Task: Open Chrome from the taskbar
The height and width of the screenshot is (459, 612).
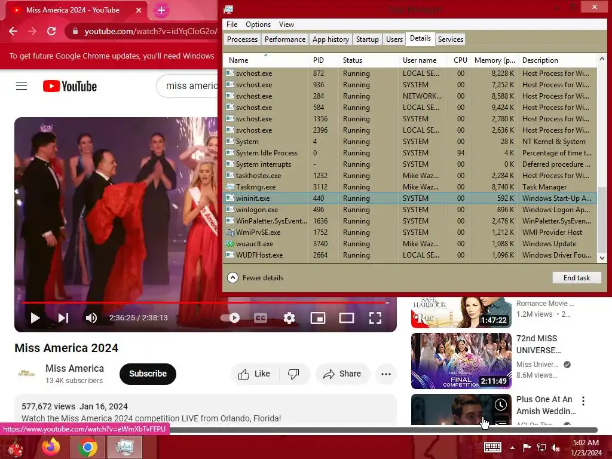Action: (88, 447)
